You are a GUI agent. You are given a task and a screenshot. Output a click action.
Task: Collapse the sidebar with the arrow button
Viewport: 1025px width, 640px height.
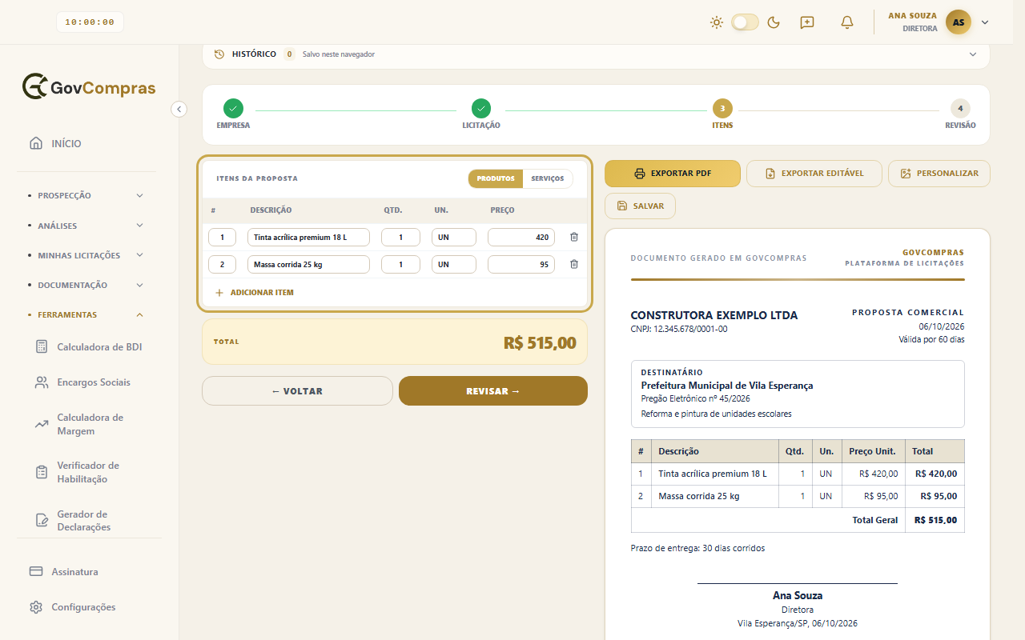(x=179, y=109)
